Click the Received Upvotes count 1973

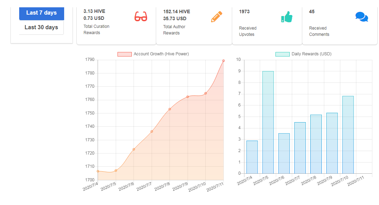[244, 11]
